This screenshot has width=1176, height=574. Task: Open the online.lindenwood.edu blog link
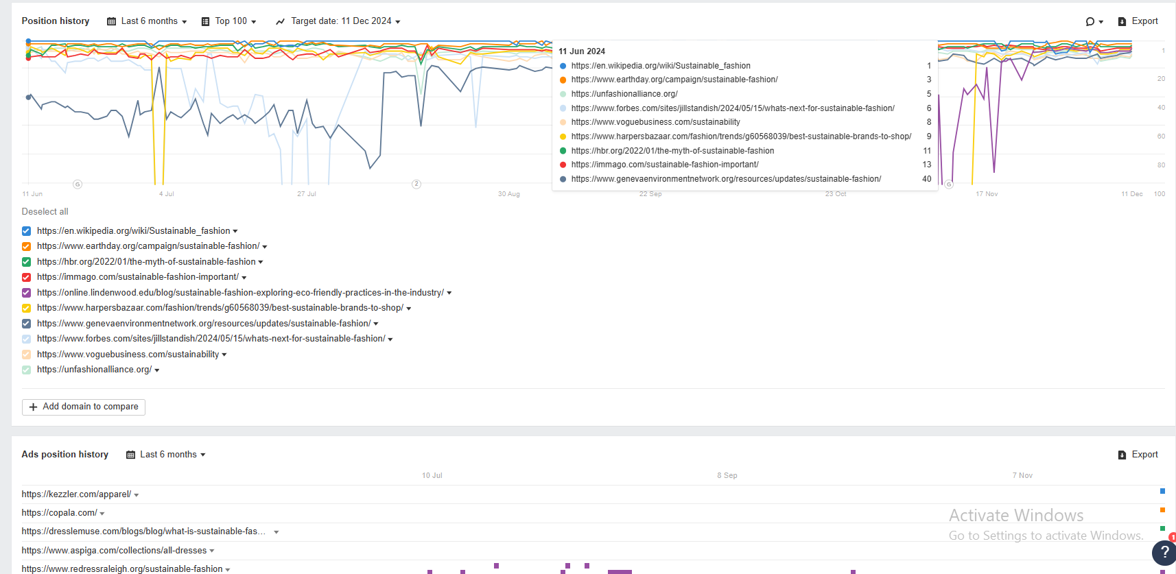(x=240, y=293)
